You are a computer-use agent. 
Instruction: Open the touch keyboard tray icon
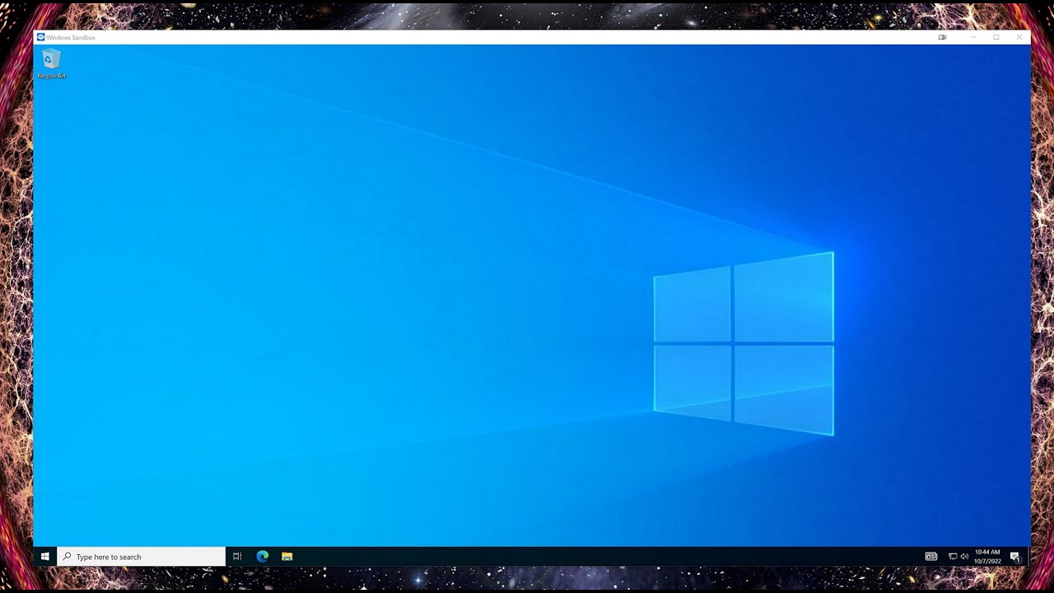pos(931,557)
